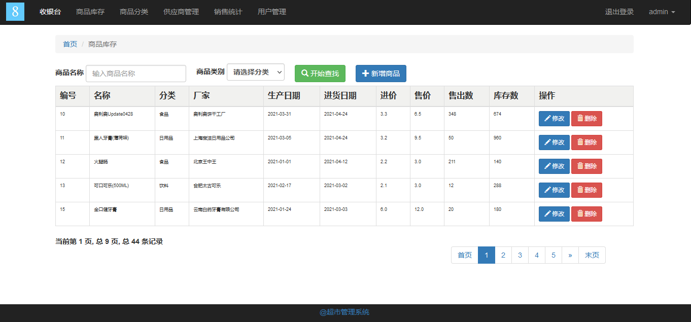Click 修改 for 可口可乐(500ML)
The height and width of the screenshot is (322, 691).
click(554, 190)
